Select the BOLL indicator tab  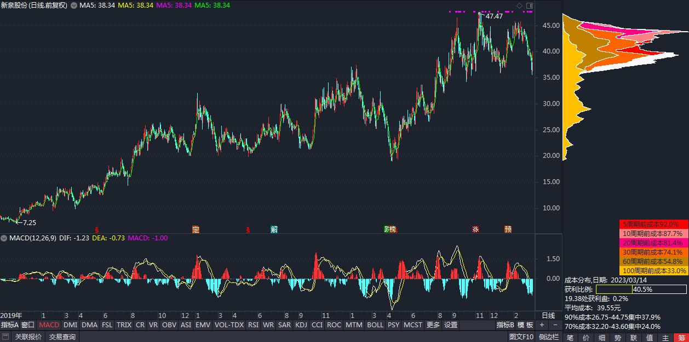[375, 325]
